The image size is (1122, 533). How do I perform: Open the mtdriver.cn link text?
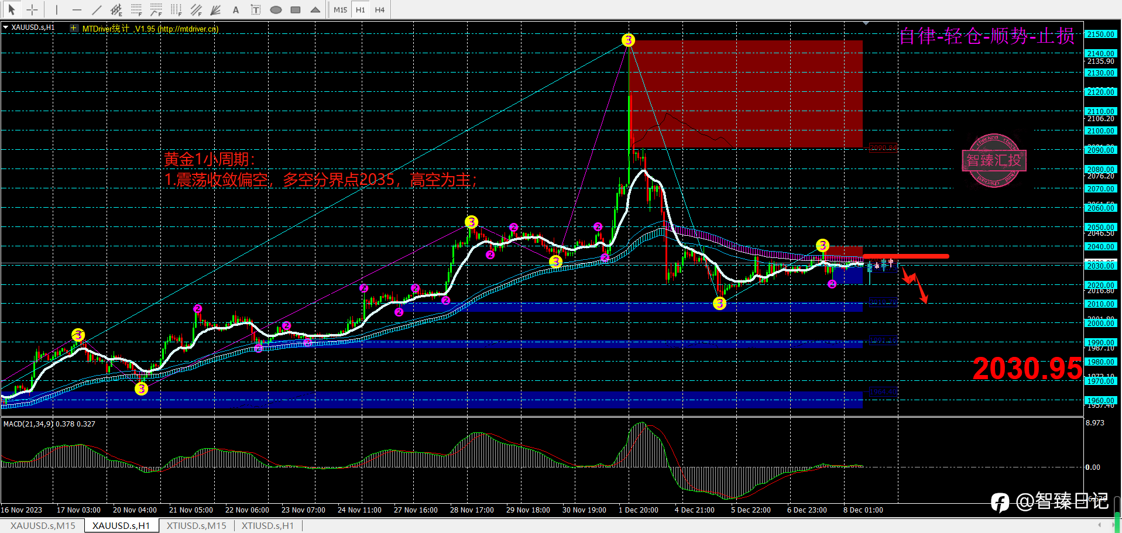(188, 29)
